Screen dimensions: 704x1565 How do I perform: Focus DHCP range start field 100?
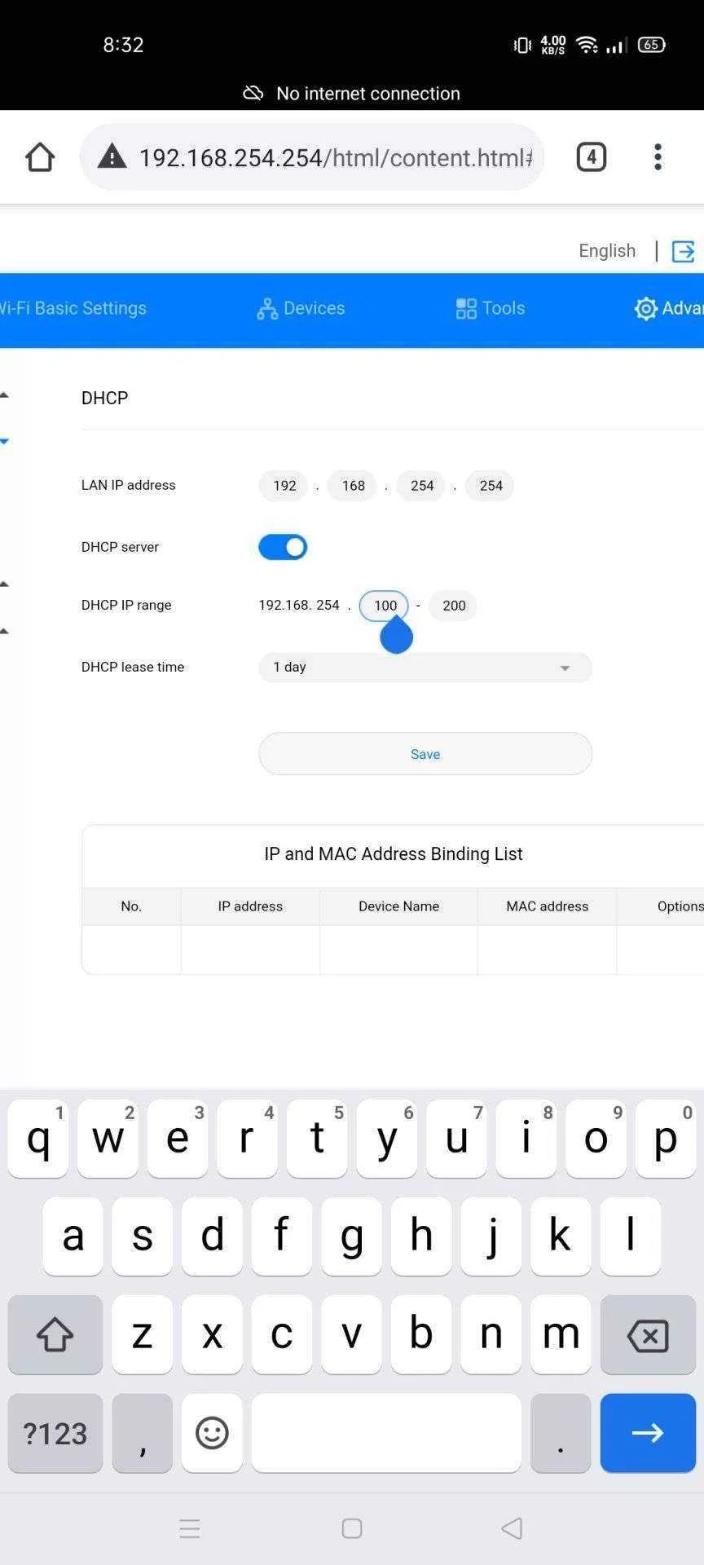click(x=384, y=606)
